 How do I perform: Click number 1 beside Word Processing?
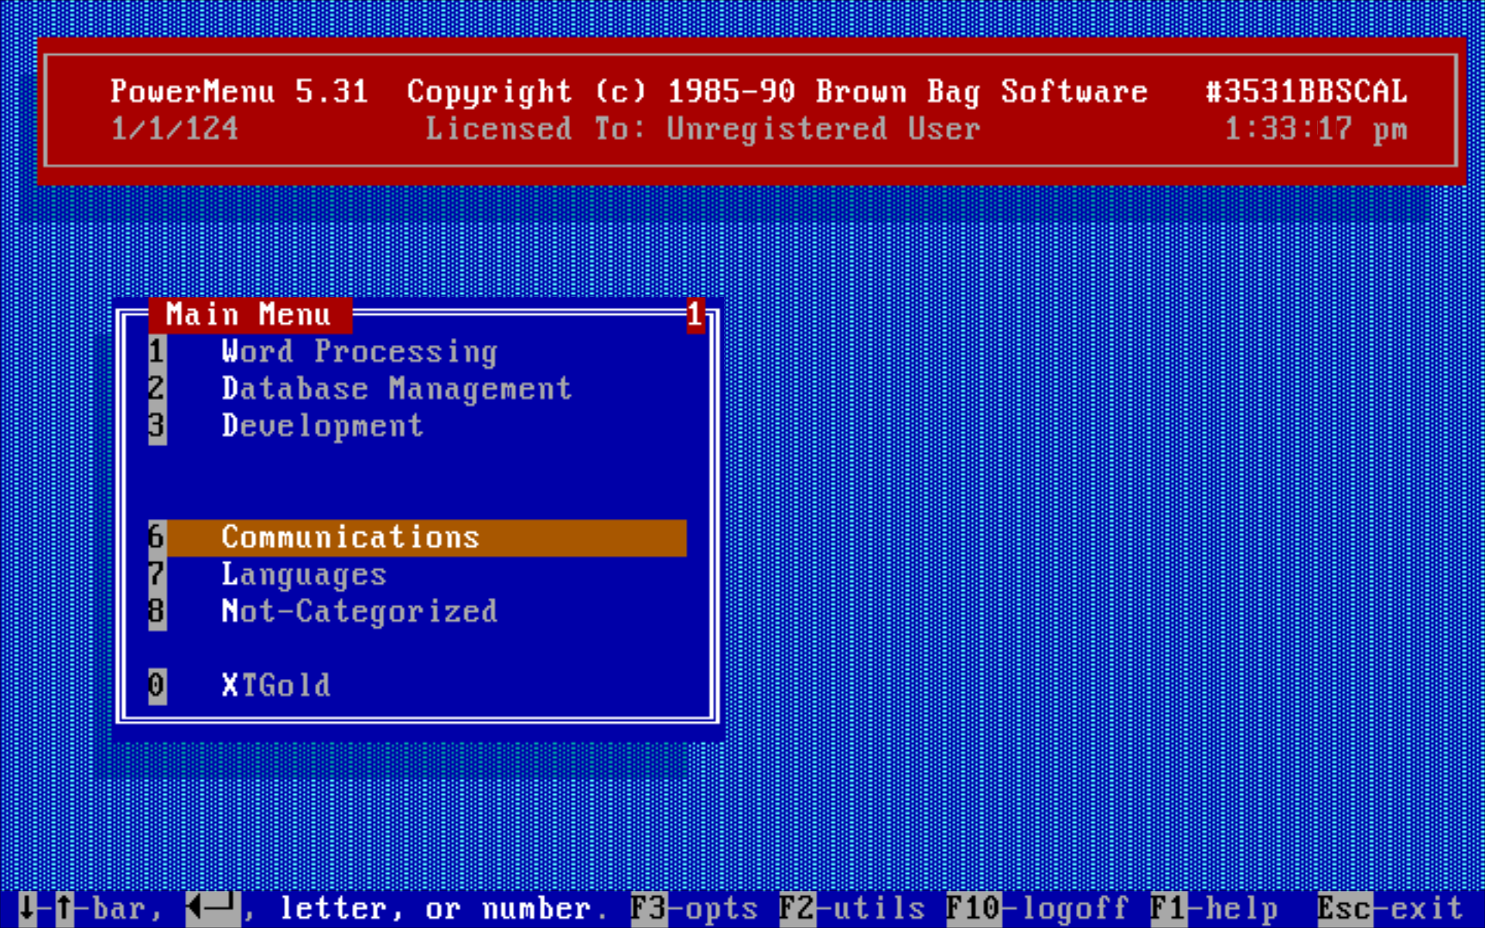157,352
